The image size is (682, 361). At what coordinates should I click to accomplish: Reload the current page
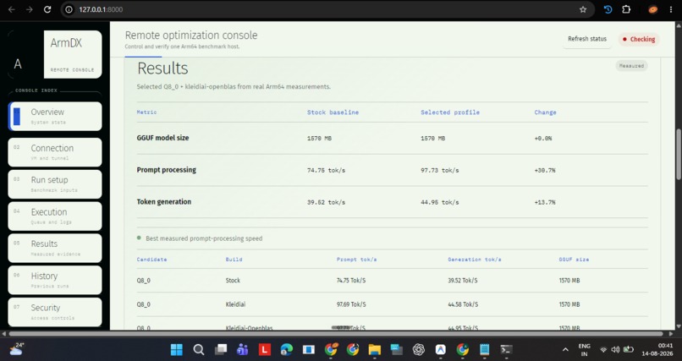47,9
